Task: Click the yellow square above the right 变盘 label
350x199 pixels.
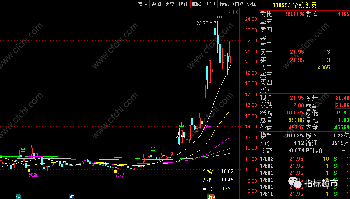Action: point(202,122)
